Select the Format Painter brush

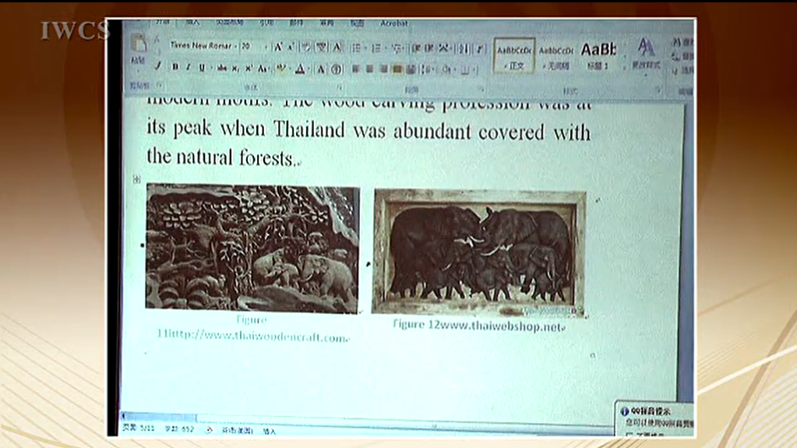[157, 67]
